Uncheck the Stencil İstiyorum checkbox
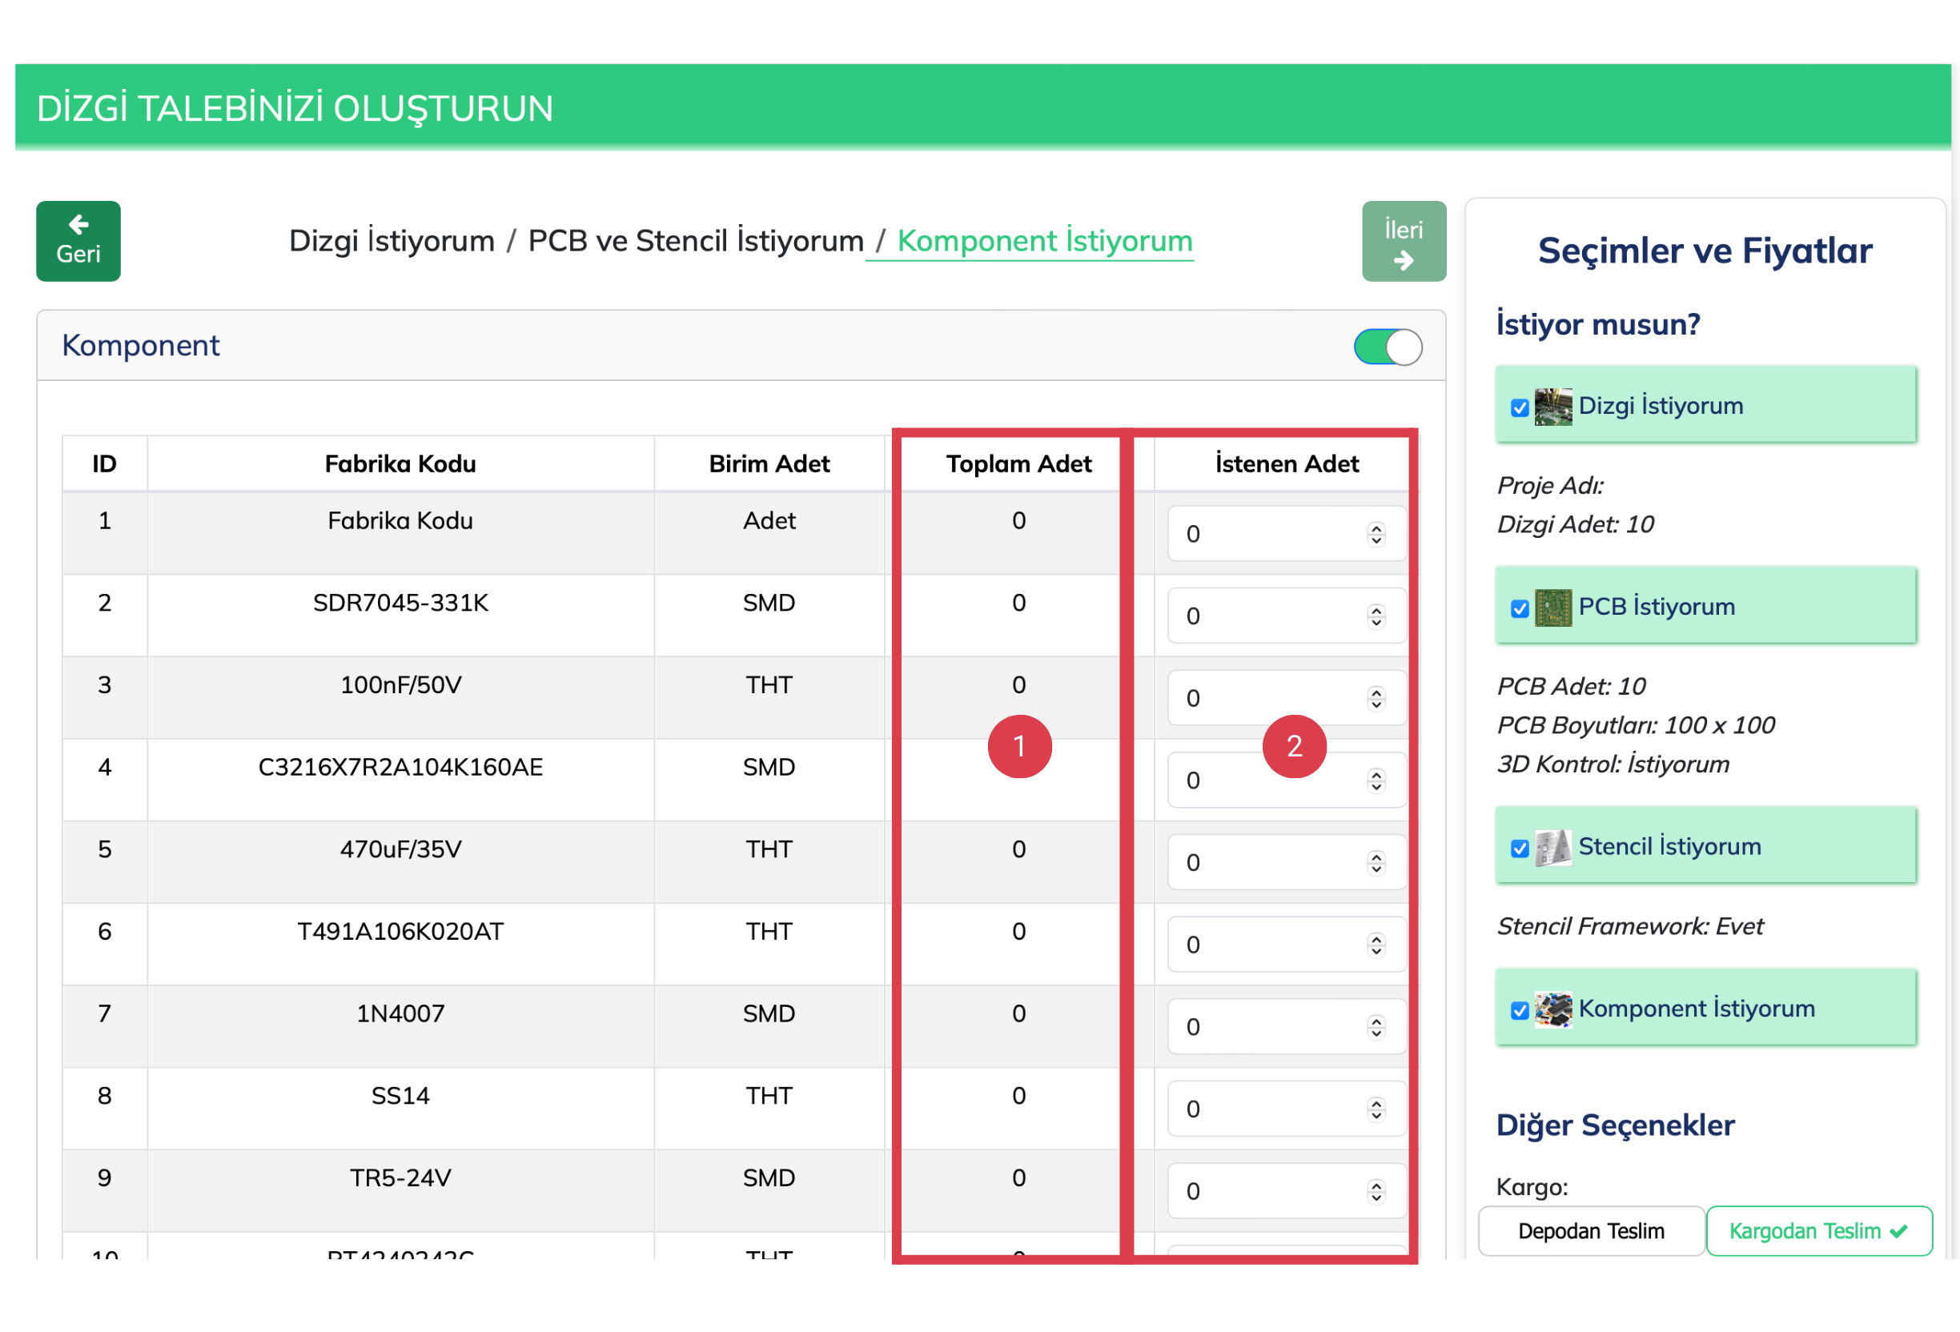This screenshot has height=1332, width=1960. (1519, 849)
